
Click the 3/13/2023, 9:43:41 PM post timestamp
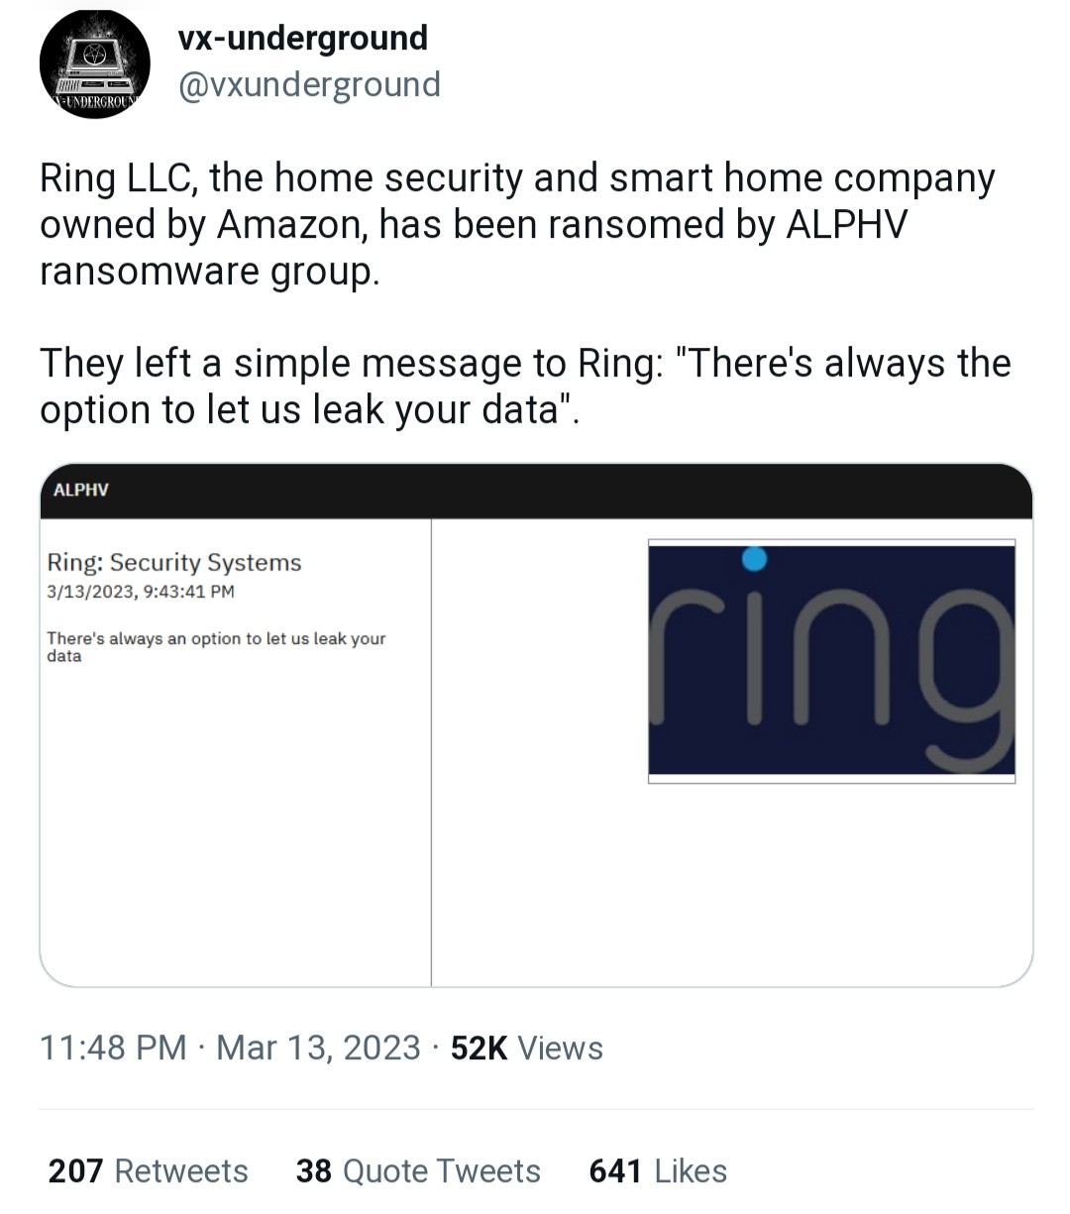point(141,592)
